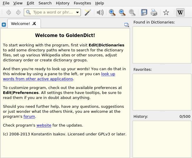
Task: Click the Found in Dictionaries: label
Action: pos(154,22)
